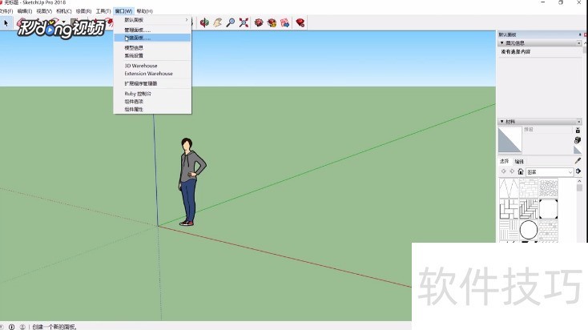The width and height of the screenshot is (588, 330).
Task: Click the Create Material icon
Action: point(578,140)
